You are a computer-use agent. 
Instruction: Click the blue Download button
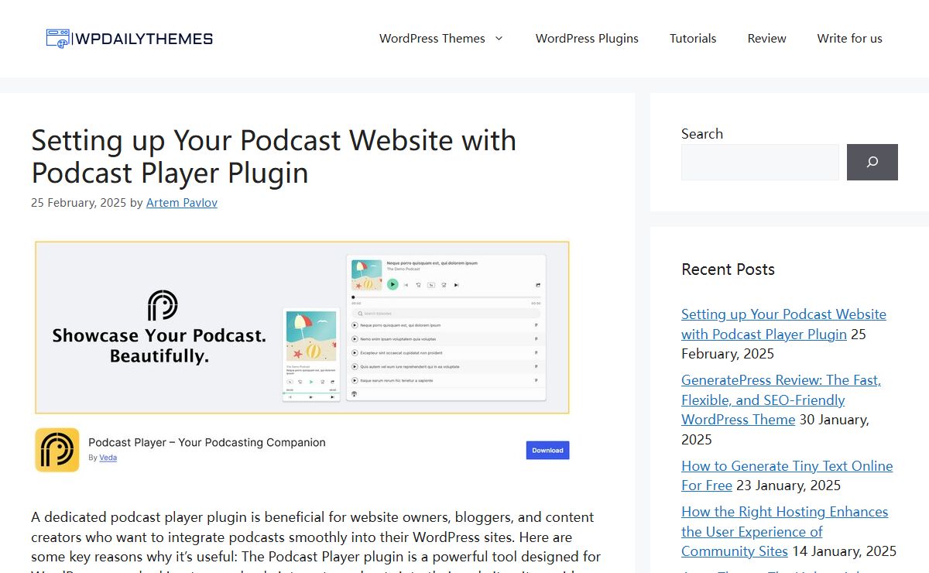547,451
